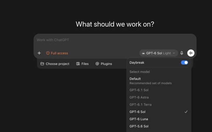Start voice mode with waveform button
Screen dimensions: 212x132
pyautogui.click(x=191, y=53)
